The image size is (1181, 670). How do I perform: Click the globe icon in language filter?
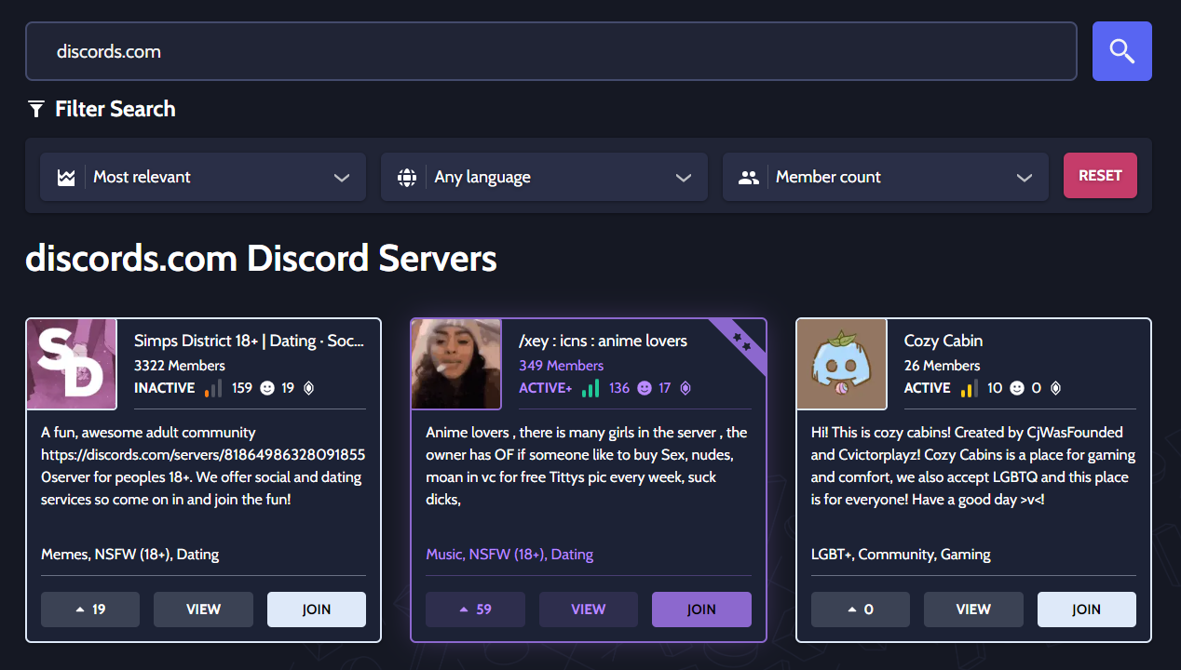407,178
